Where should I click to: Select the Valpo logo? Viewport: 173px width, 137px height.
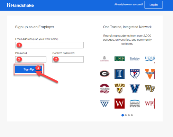coord(119,88)
